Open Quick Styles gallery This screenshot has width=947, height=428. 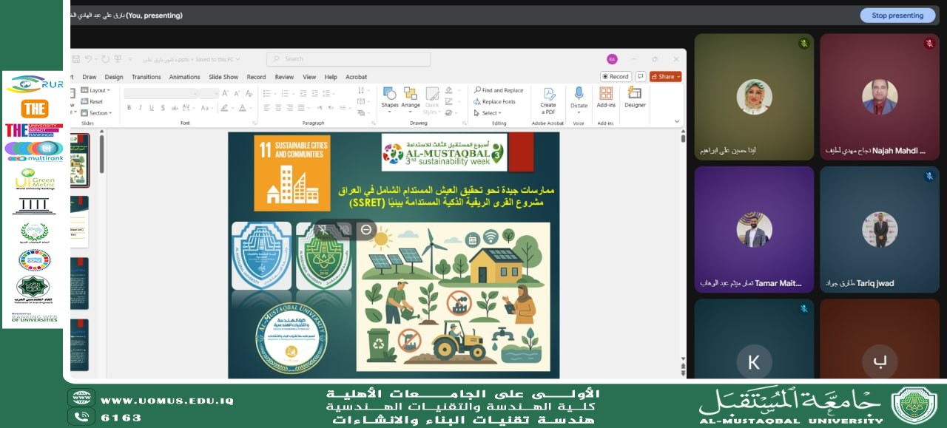tap(432, 101)
